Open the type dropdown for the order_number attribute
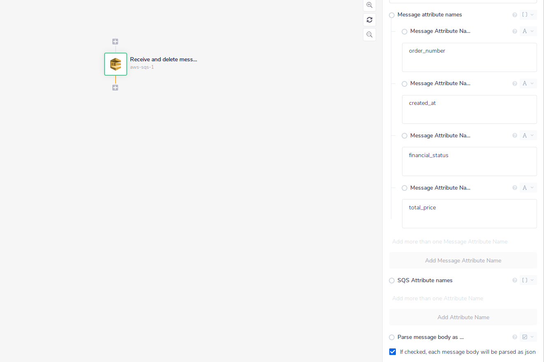Image resolution: width=544 pixels, height=362 pixels. point(528,31)
